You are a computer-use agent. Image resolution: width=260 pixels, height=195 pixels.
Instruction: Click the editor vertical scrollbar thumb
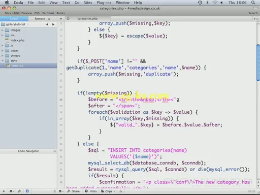[258, 62]
